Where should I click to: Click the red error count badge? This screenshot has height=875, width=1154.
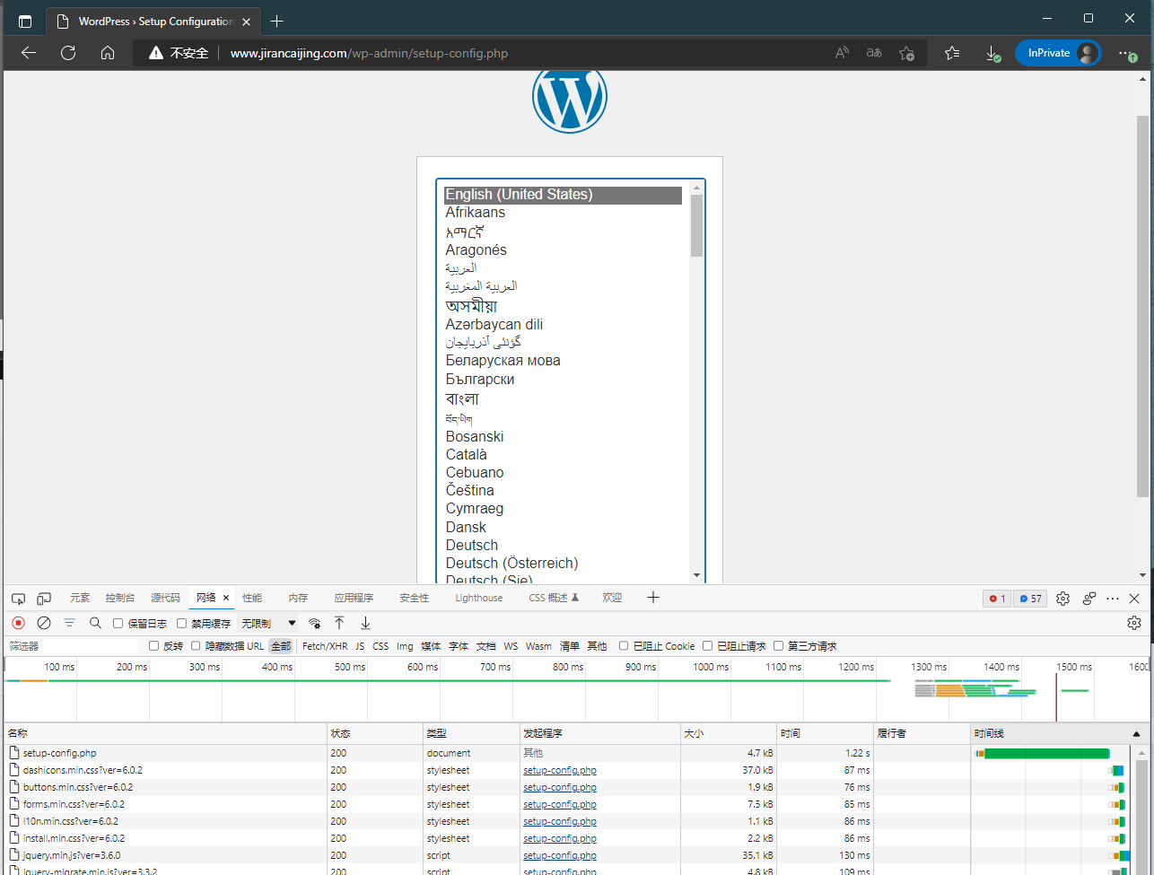996,599
